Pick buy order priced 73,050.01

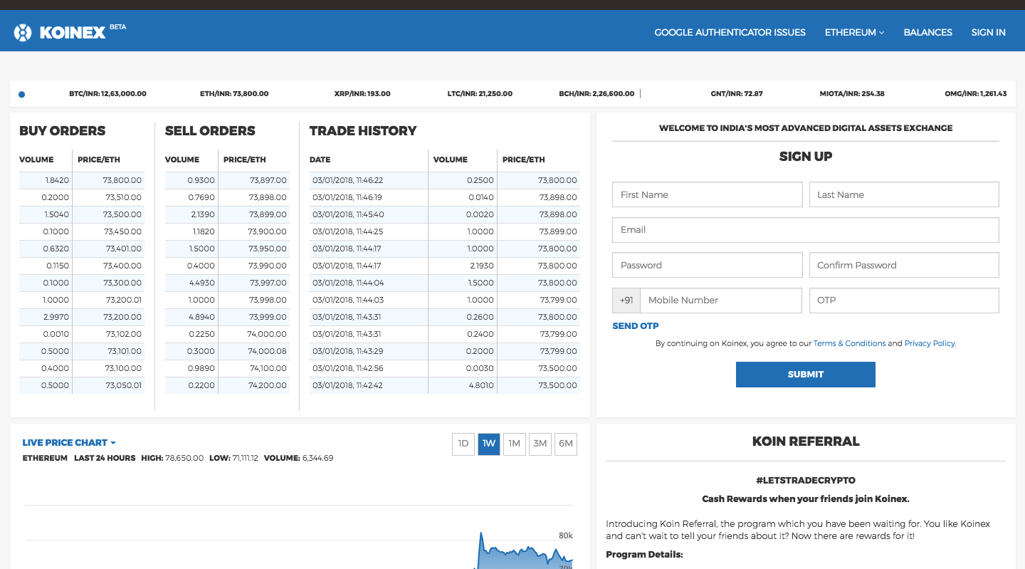(x=82, y=385)
